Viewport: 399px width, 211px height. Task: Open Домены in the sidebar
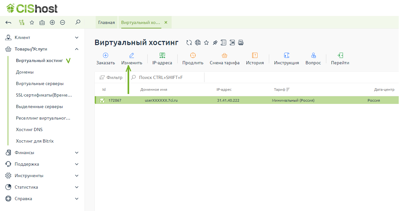click(25, 72)
